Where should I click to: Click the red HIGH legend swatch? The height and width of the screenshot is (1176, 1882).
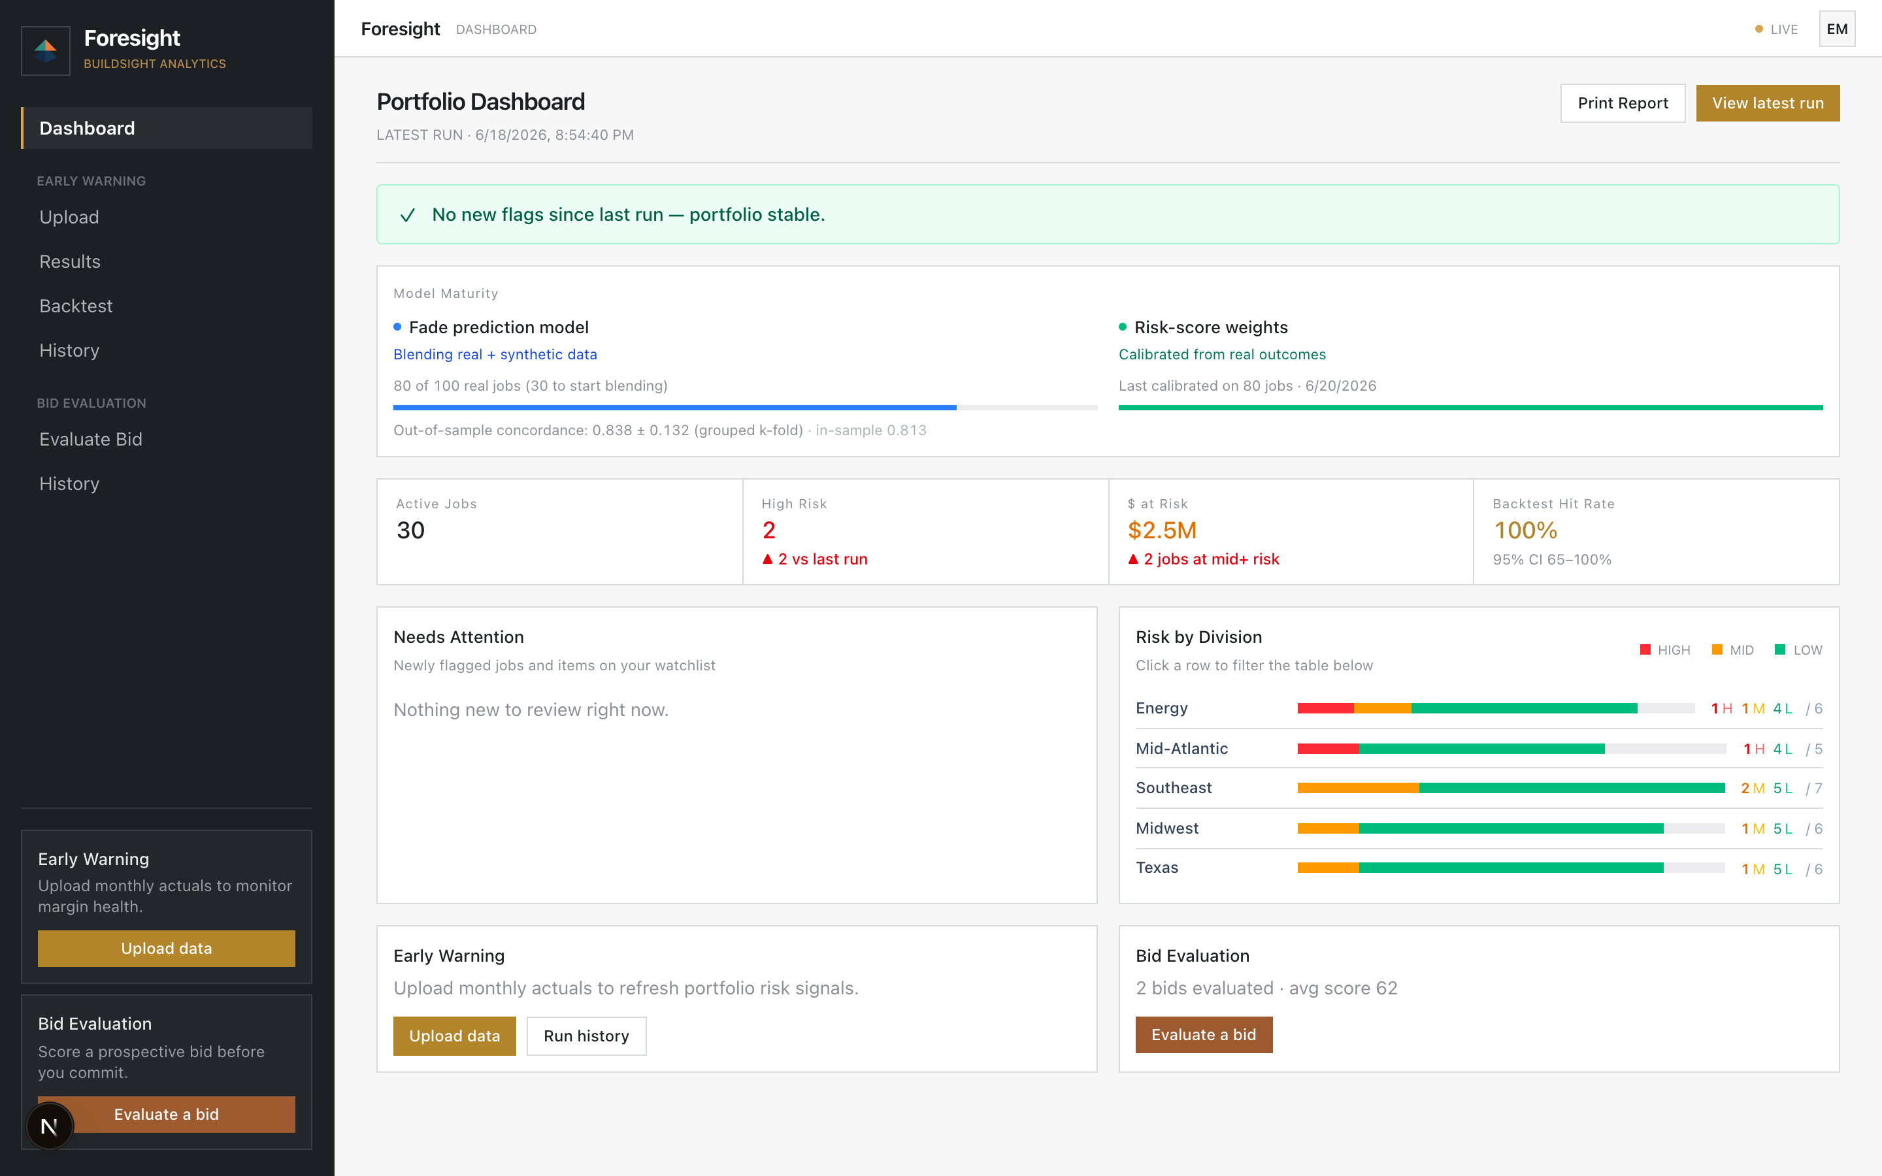click(x=1645, y=649)
